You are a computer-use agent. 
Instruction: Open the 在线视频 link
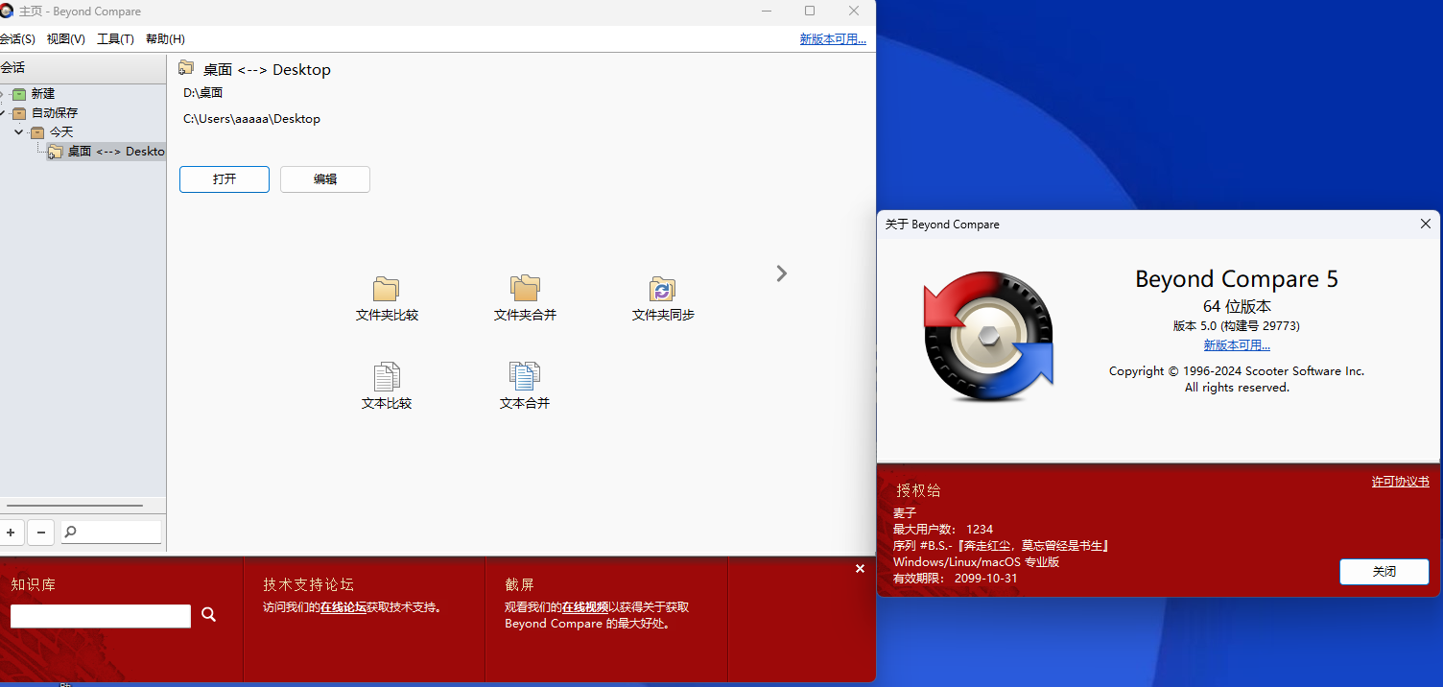click(x=585, y=607)
